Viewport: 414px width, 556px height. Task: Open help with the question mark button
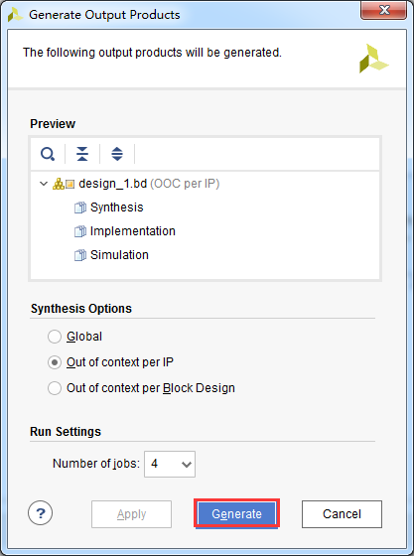(41, 512)
